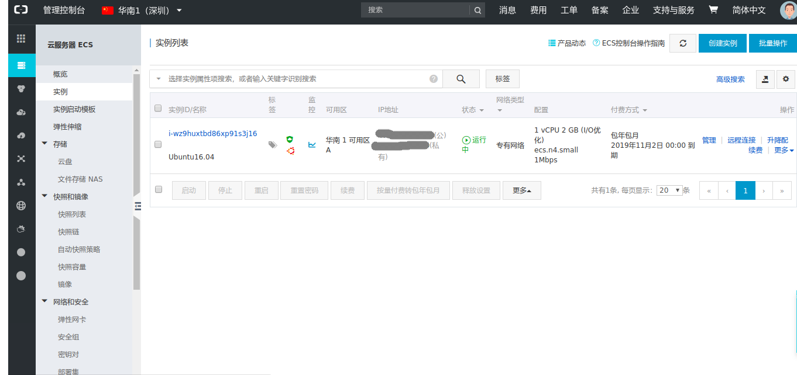Click the globe icon in left sidebar
Viewport: 797px width, 375px height.
point(22,206)
